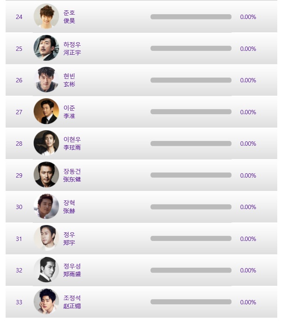282x322 pixels.
Task: Click the avatar photo in row 24
Action: click(x=46, y=16)
